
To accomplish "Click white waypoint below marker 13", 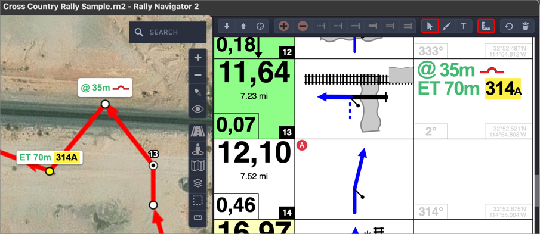I will 153,205.
